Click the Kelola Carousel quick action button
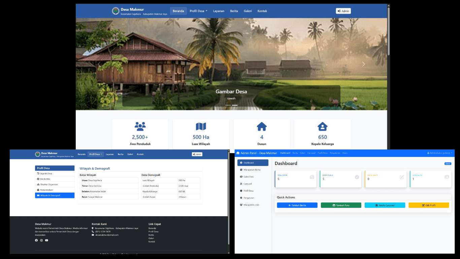460x259 pixels. coord(385,205)
